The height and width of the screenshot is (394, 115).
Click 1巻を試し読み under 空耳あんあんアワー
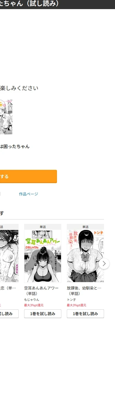tap(43, 314)
